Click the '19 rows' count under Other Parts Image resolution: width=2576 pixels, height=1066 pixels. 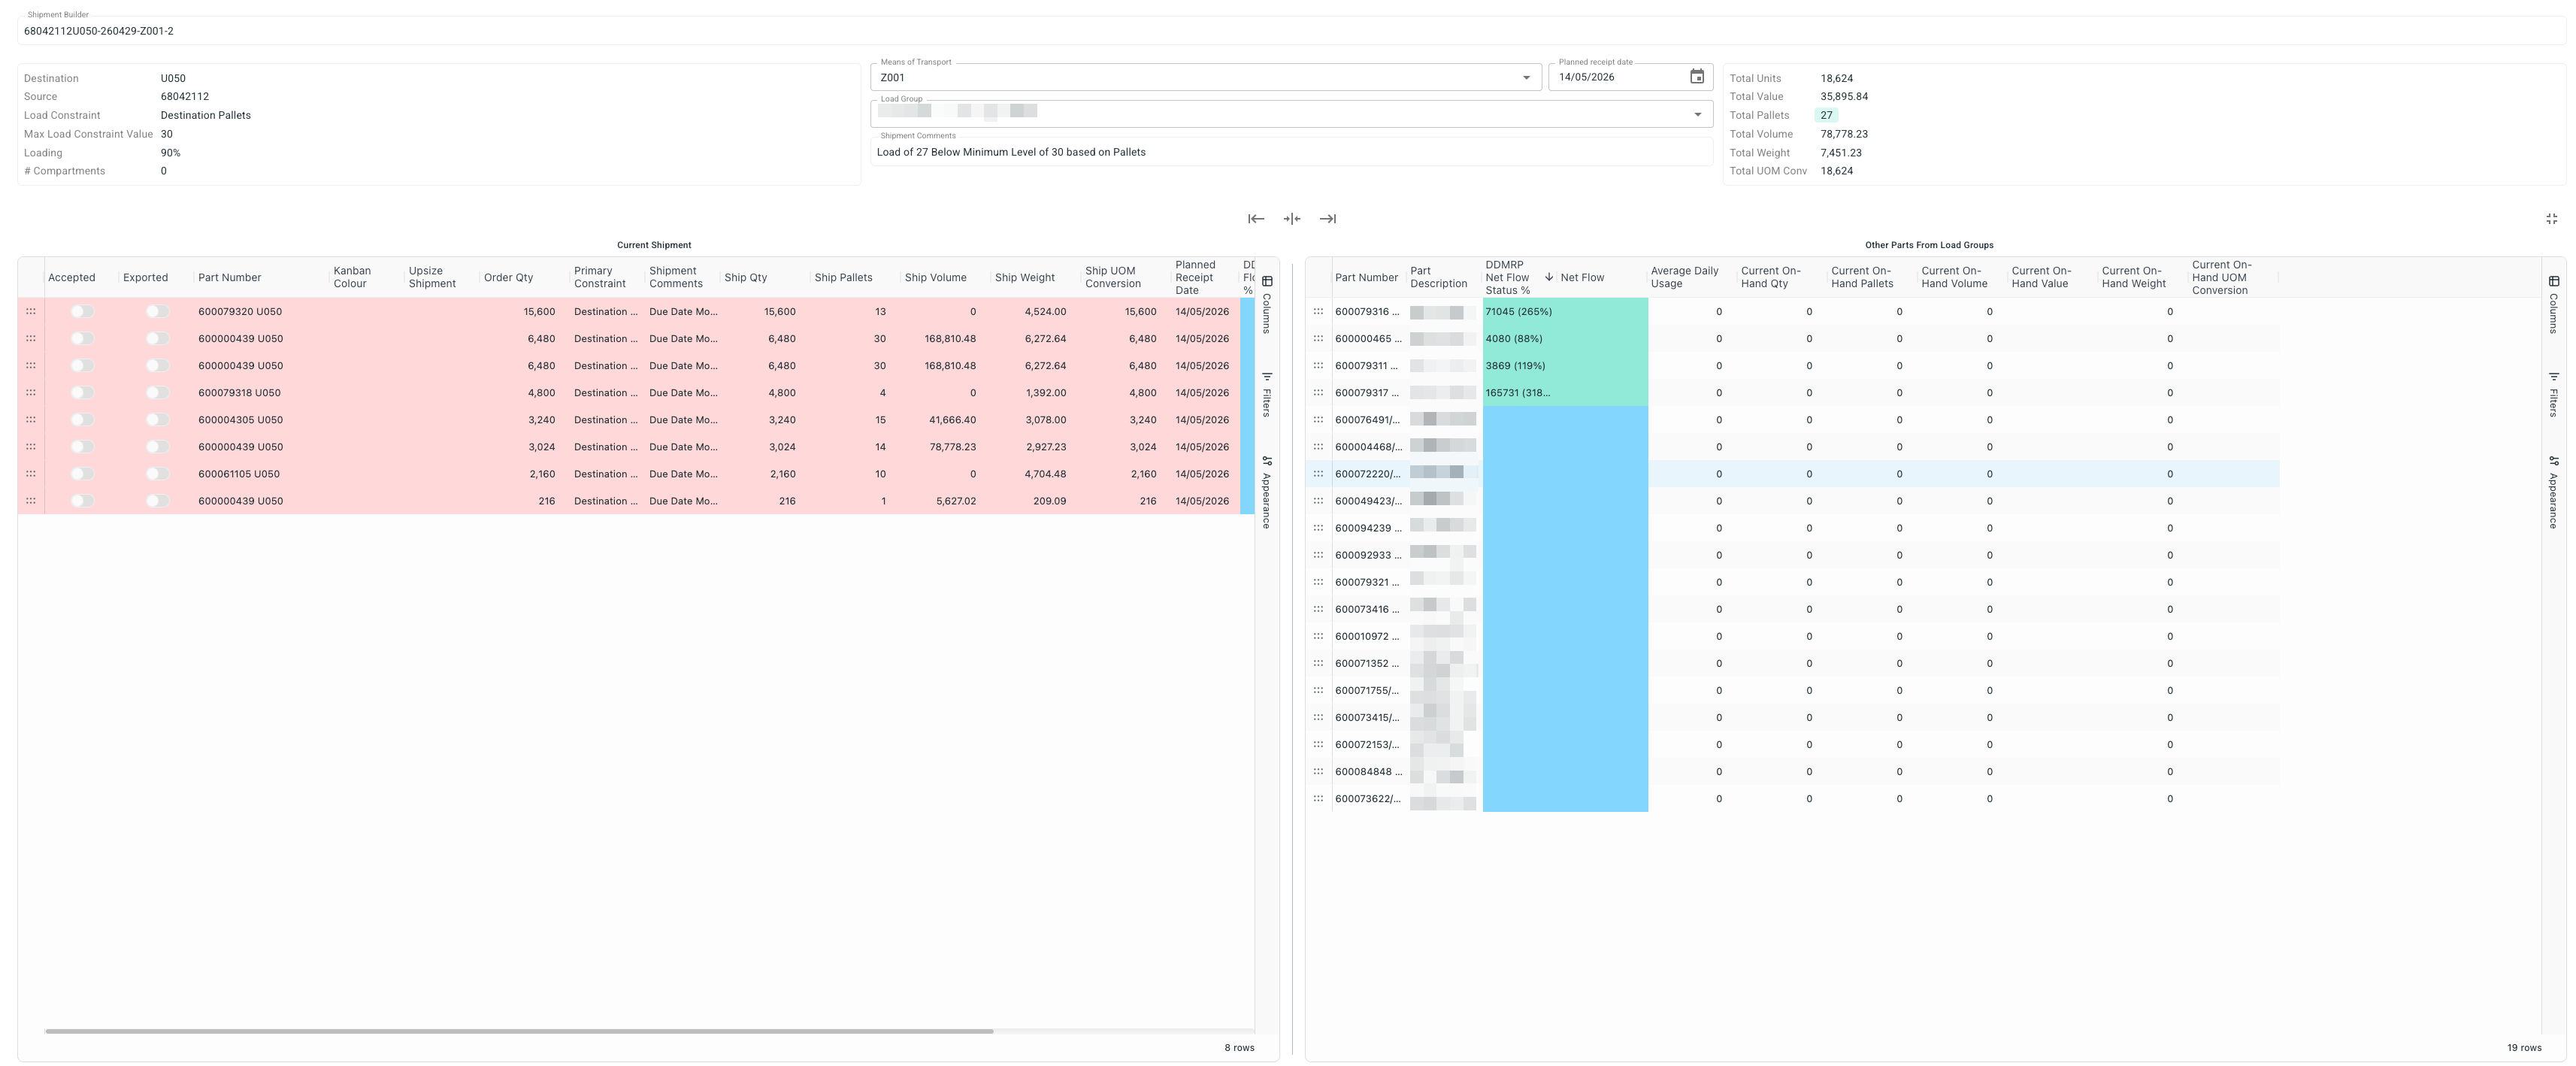click(2524, 1048)
